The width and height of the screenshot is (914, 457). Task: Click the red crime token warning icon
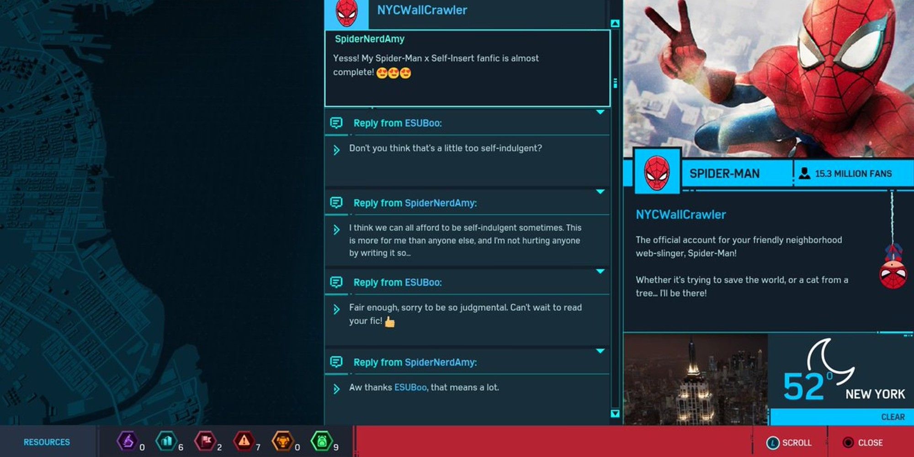[x=244, y=441]
